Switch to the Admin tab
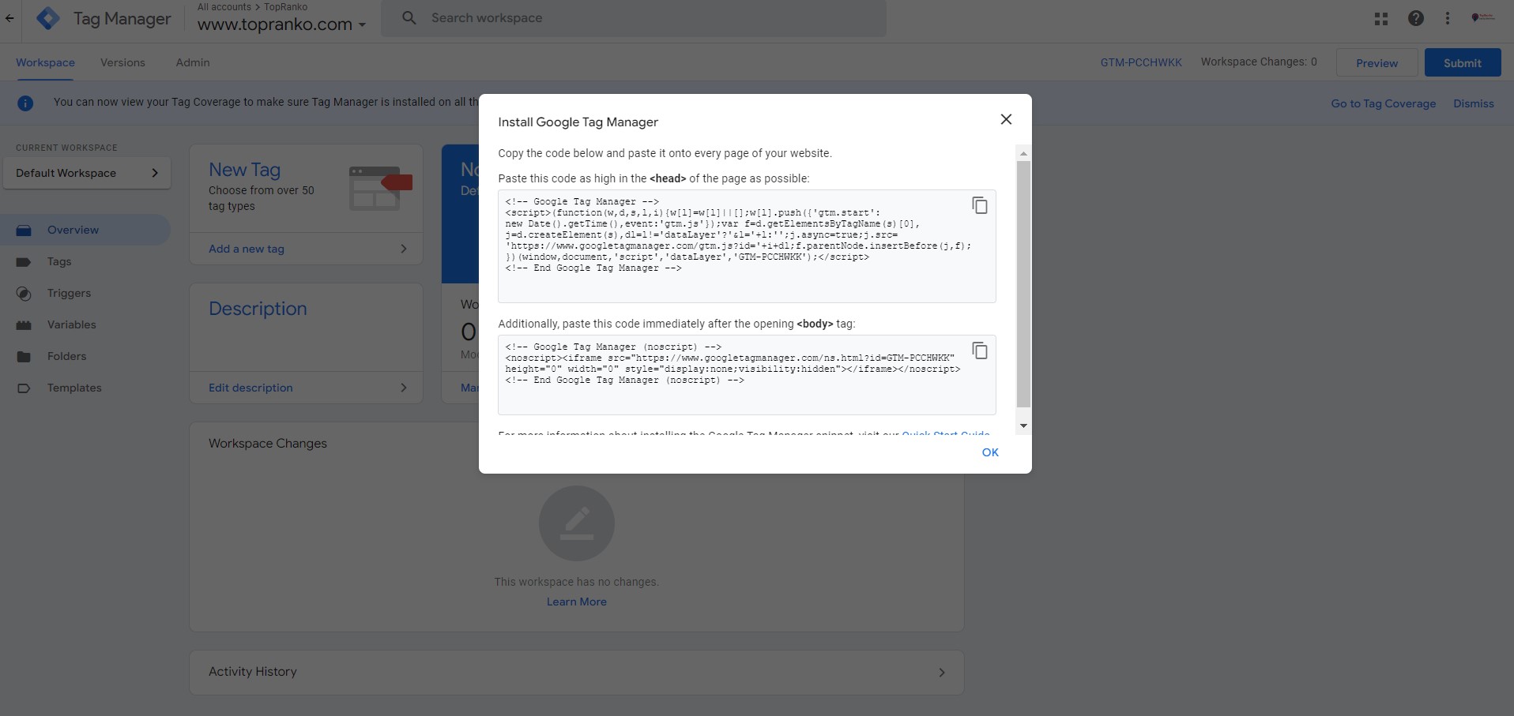This screenshot has width=1514, height=716. 193,62
